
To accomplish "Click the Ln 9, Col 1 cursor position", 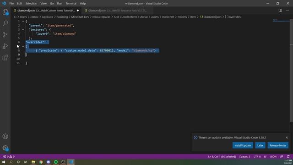I will tap(222, 156).
